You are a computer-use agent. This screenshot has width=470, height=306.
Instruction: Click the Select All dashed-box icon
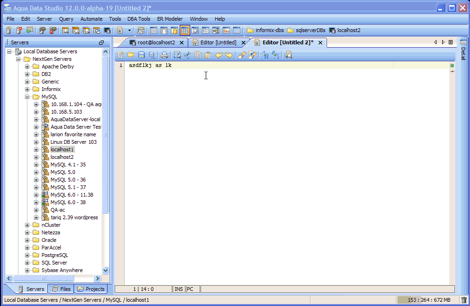[177, 55]
